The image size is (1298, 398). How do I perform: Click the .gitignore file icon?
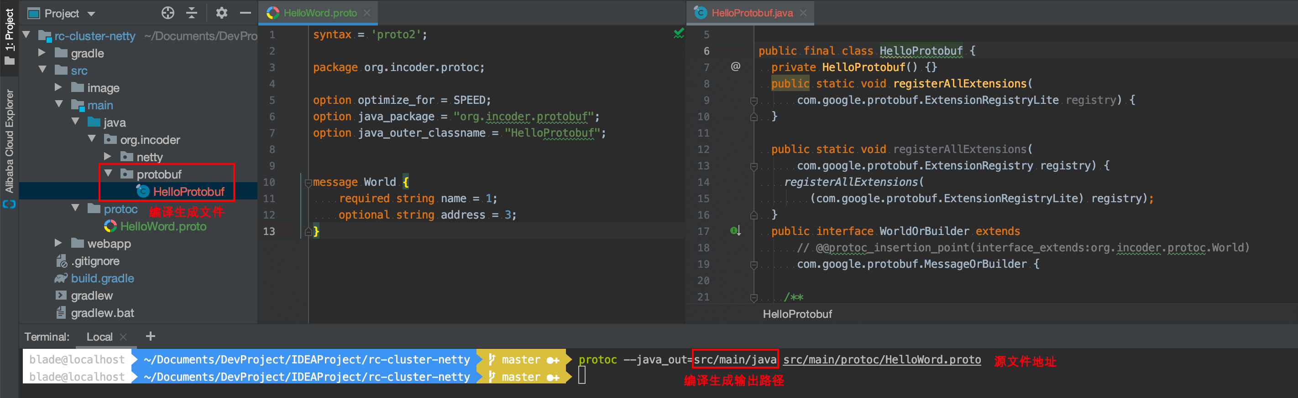click(61, 261)
